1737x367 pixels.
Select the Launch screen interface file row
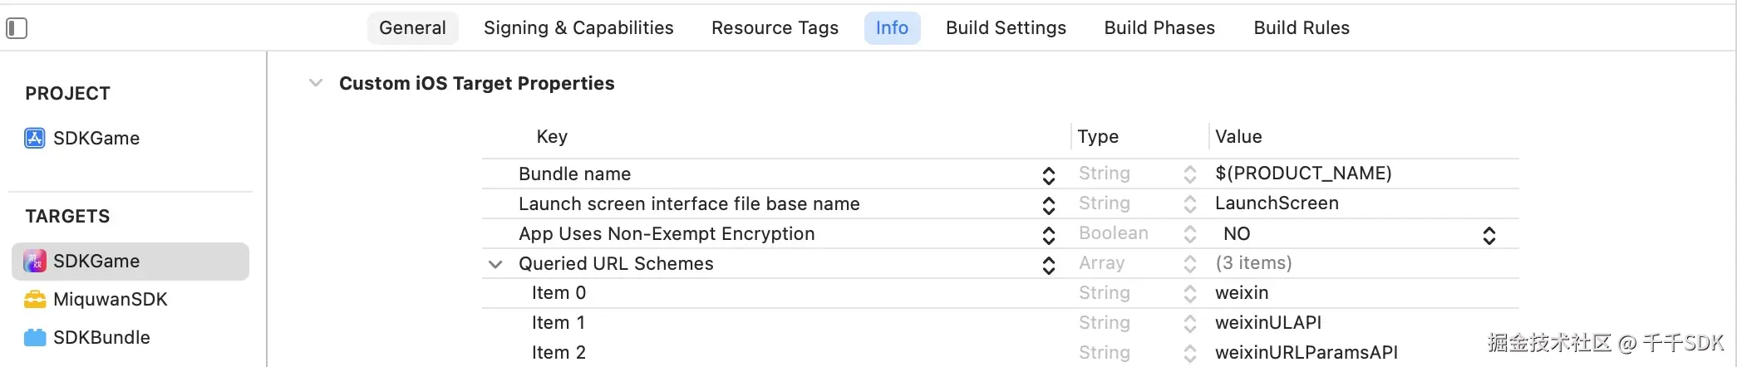689,204
